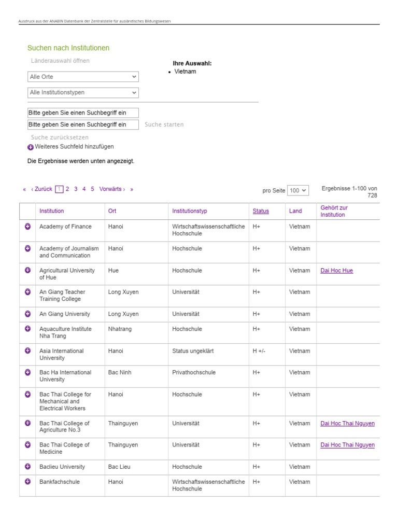
Task: Open the Alle Orte dropdown
Action: click(x=83, y=77)
